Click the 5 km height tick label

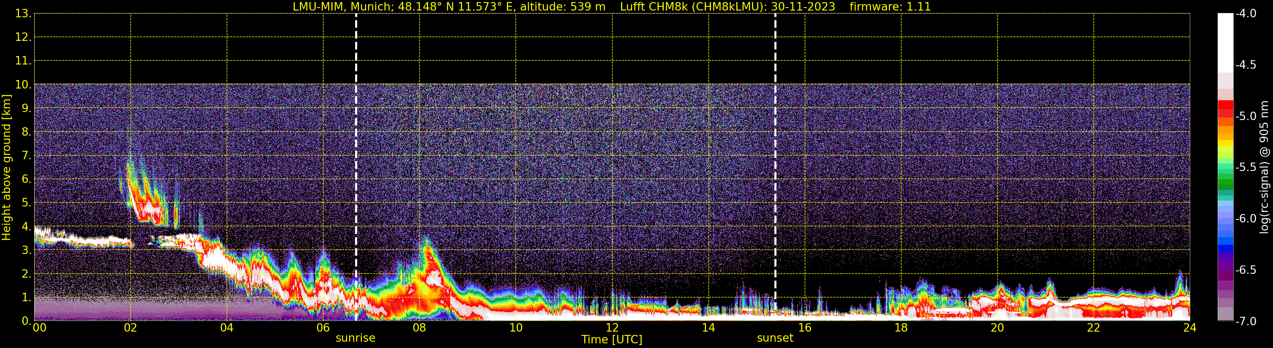(25, 203)
